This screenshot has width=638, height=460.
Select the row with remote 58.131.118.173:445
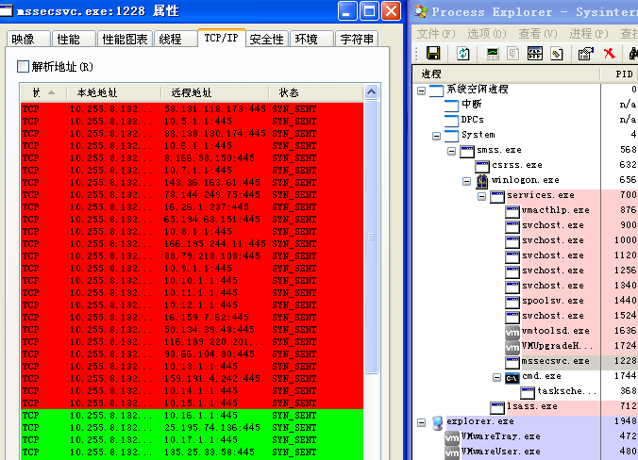(192, 109)
